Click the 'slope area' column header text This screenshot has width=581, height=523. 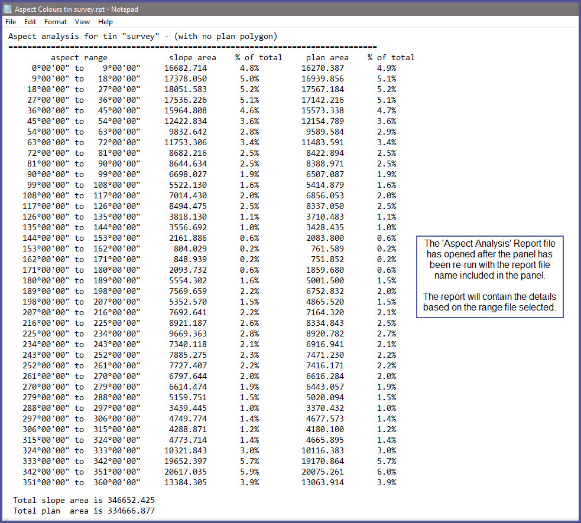(x=192, y=58)
